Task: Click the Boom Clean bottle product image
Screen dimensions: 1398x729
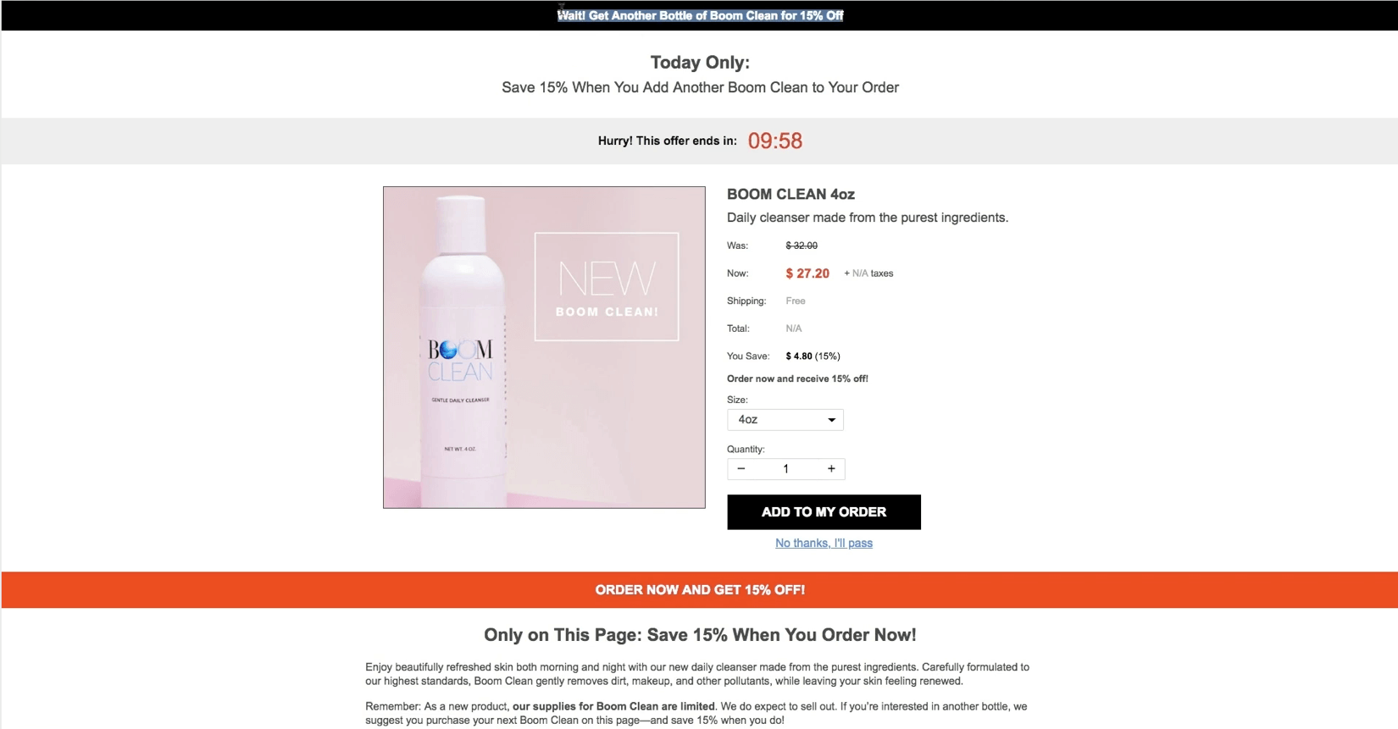Action: (x=544, y=347)
